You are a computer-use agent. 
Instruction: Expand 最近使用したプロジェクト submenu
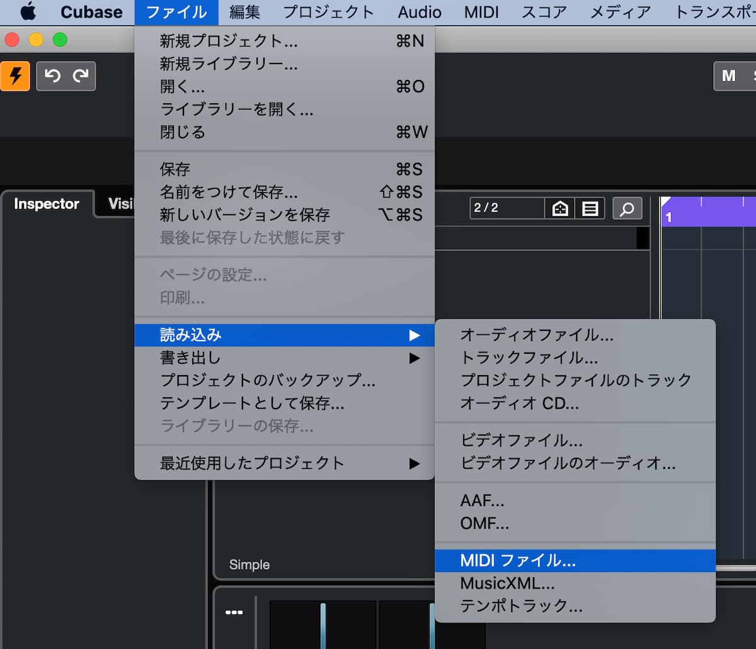click(284, 463)
